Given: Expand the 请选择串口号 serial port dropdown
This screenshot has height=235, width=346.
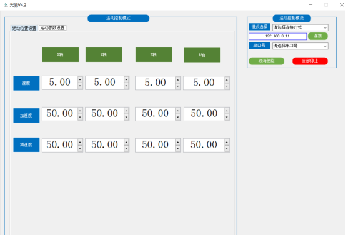Looking at the screenshot, I should [300, 46].
